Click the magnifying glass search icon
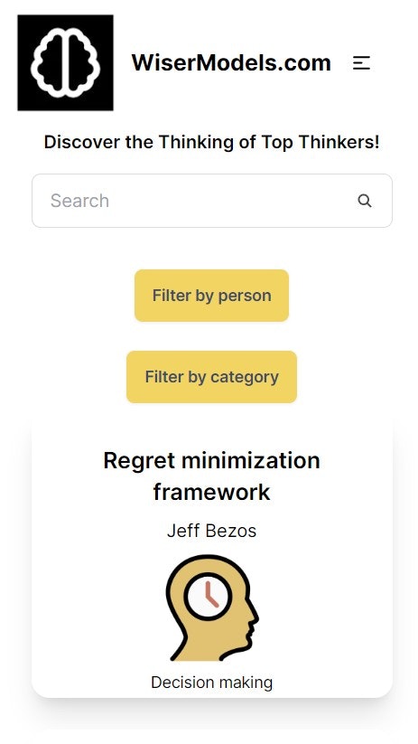The height and width of the screenshot is (744, 418). pyautogui.click(x=365, y=201)
